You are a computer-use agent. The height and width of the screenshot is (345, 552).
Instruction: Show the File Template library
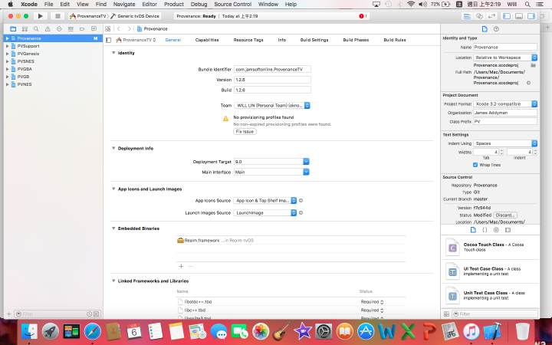(473, 230)
